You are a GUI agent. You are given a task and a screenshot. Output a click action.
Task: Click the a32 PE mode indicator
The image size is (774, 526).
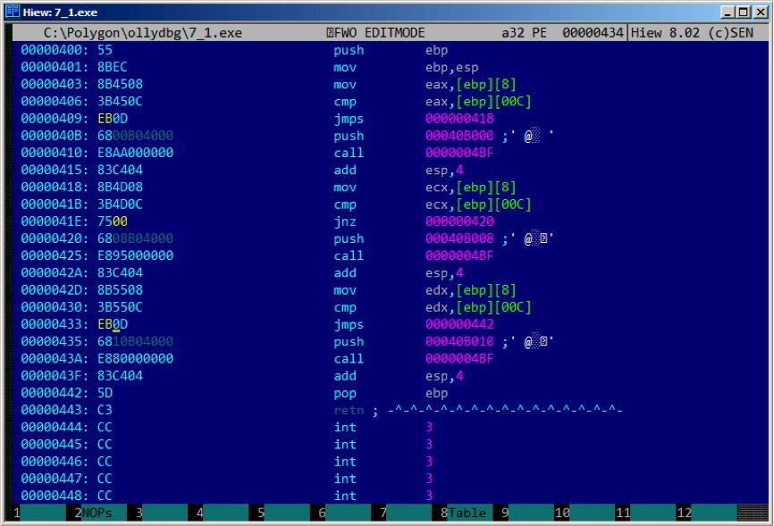point(524,33)
